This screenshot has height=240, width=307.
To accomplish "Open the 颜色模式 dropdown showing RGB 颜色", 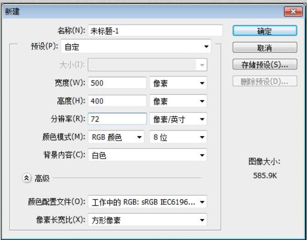I will [116, 137].
